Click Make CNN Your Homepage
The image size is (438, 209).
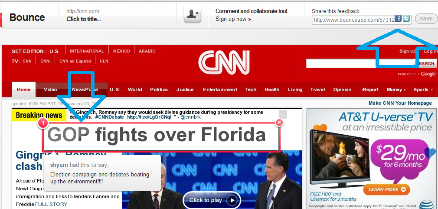pyautogui.click(x=400, y=103)
